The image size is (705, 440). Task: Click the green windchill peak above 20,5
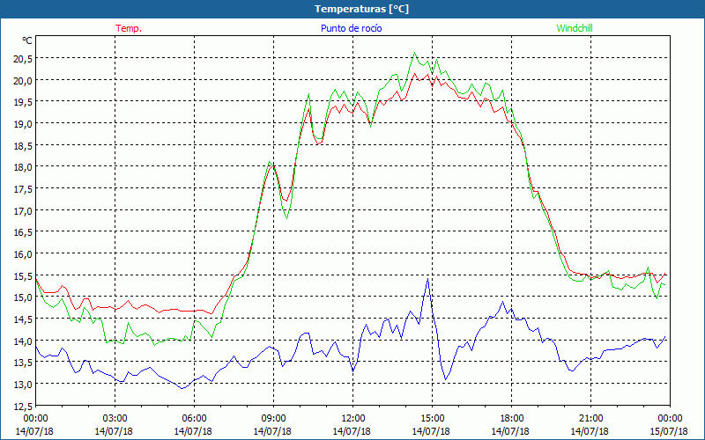tap(414, 53)
